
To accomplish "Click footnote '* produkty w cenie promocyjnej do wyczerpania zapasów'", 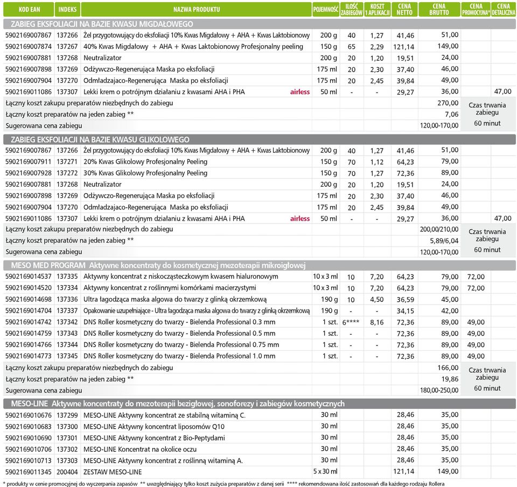I will coord(69,484).
